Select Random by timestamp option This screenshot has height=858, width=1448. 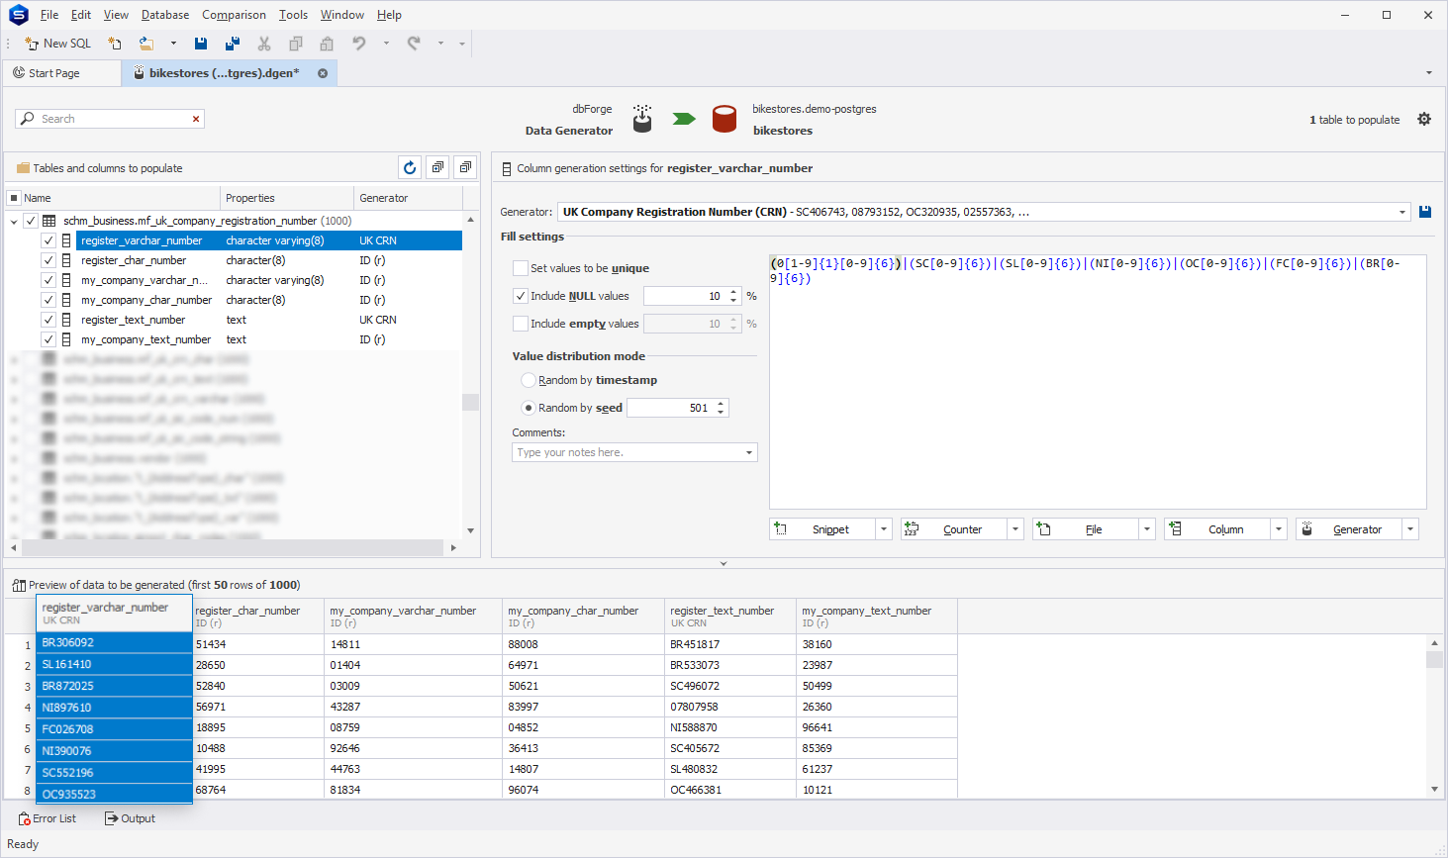529,380
